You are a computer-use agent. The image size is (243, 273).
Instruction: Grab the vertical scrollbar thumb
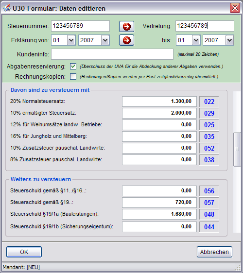pos(237,150)
